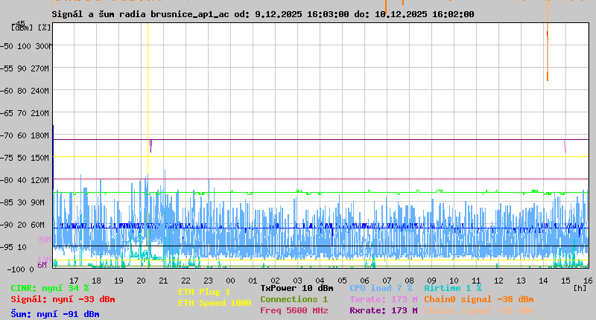
Task: Click the yellow ETH Plug 1 label
Action: [204, 292]
